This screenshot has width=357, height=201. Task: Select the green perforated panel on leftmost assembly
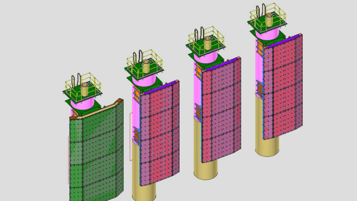pos(95,153)
